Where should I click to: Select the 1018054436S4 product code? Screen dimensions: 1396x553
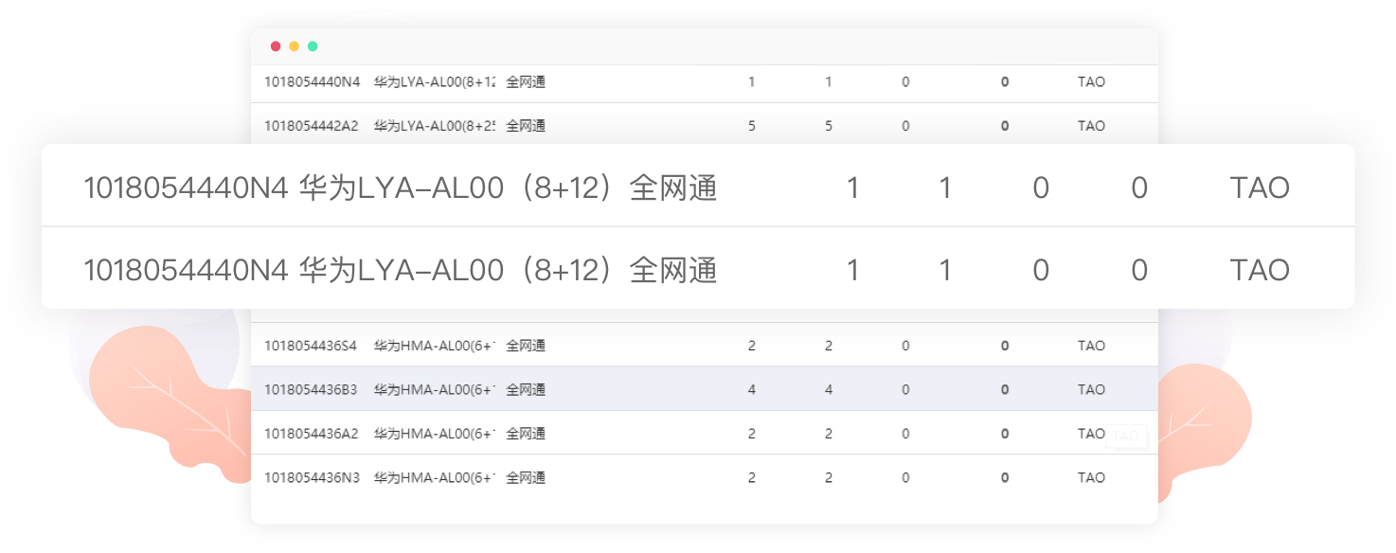pos(311,346)
